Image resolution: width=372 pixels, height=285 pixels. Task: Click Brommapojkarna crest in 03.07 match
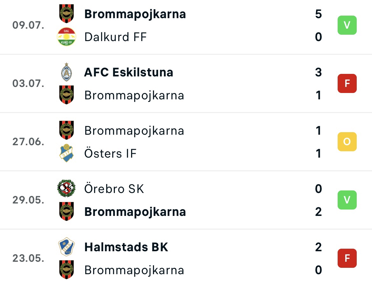(x=67, y=95)
